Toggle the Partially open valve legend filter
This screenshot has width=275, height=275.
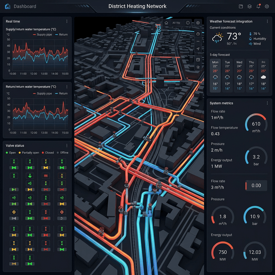point(29,153)
